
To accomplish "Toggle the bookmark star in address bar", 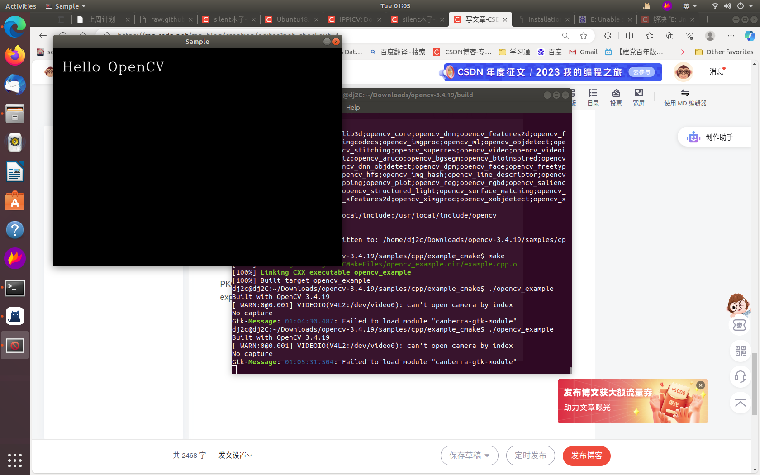I will click(x=584, y=36).
